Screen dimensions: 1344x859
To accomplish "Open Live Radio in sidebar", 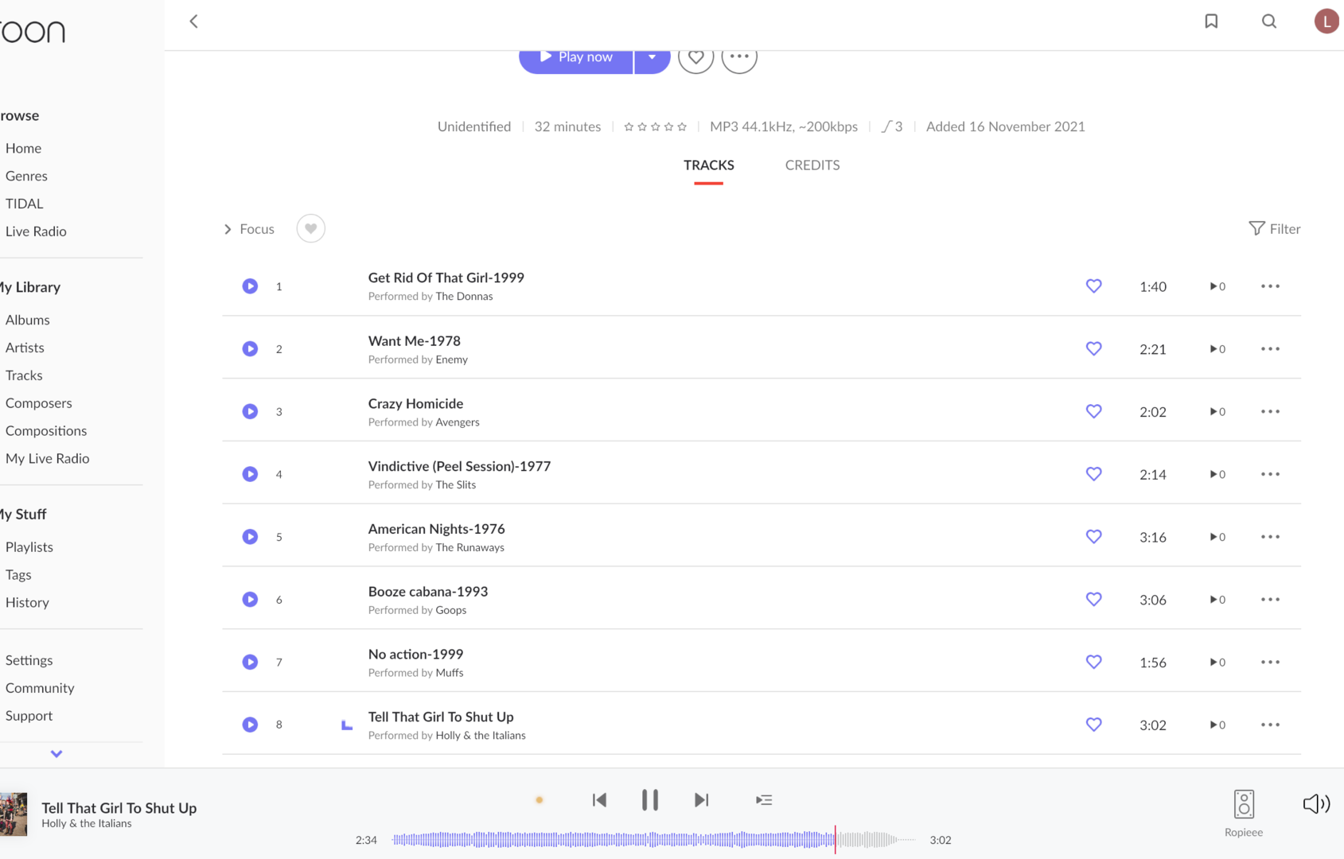I will [36, 232].
